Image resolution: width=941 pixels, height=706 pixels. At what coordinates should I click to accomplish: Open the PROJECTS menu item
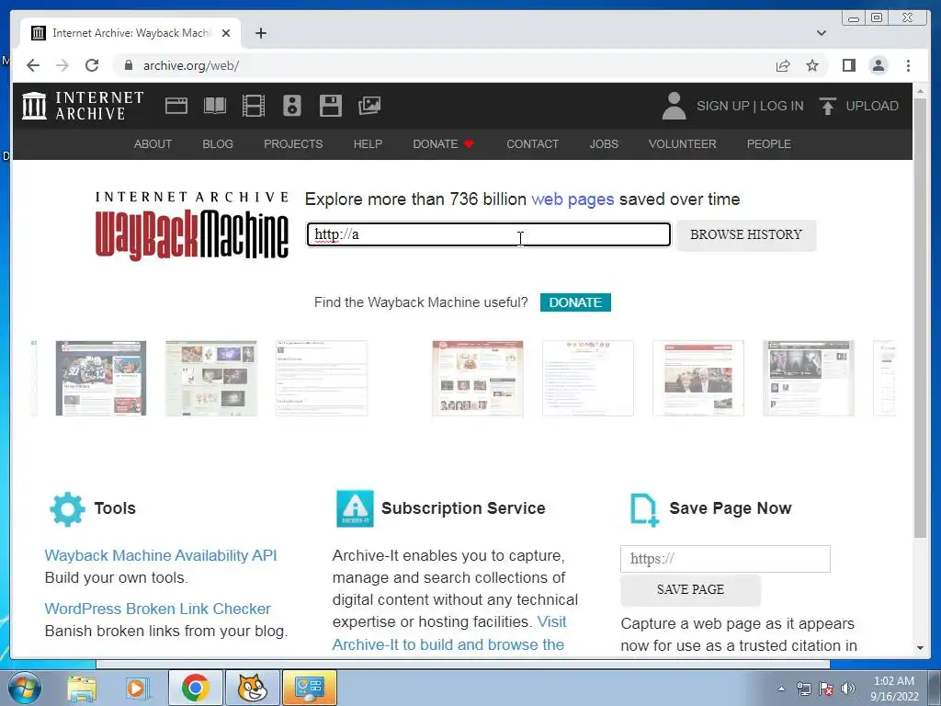click(x=293, y=144)
